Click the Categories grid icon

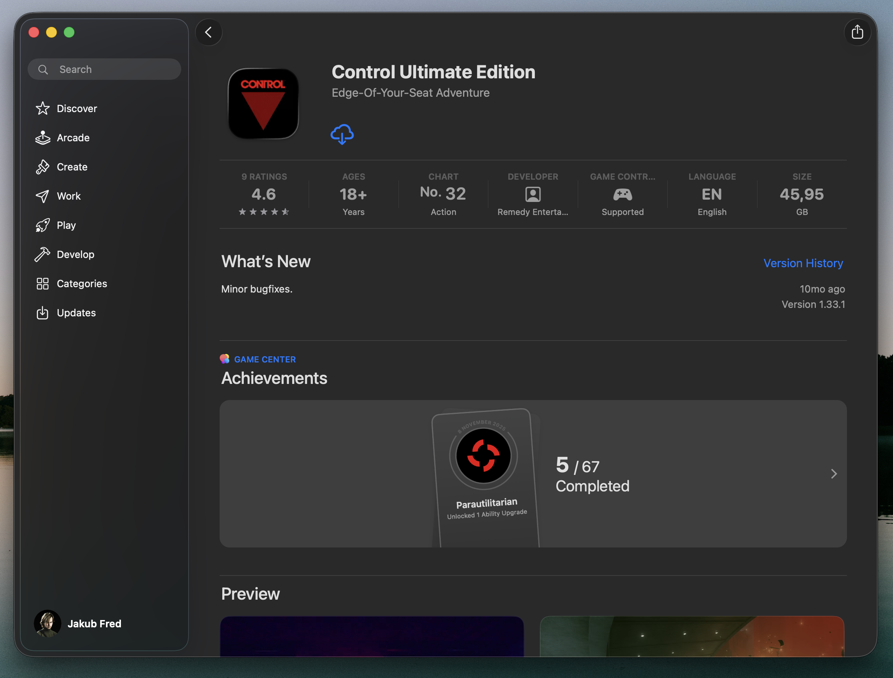click(x=42, y=283)
